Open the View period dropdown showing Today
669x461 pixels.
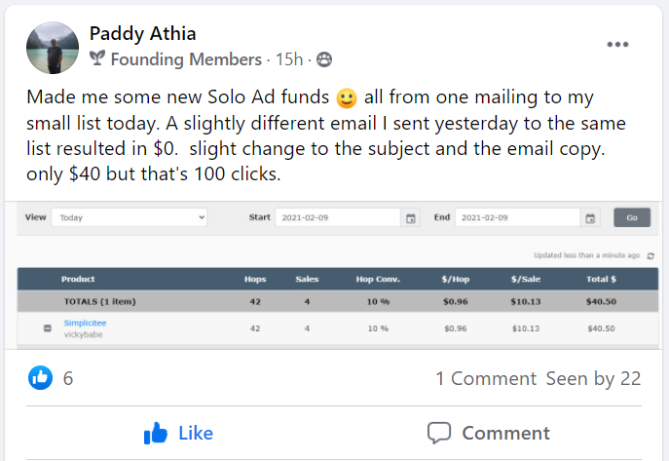[129, 217]
